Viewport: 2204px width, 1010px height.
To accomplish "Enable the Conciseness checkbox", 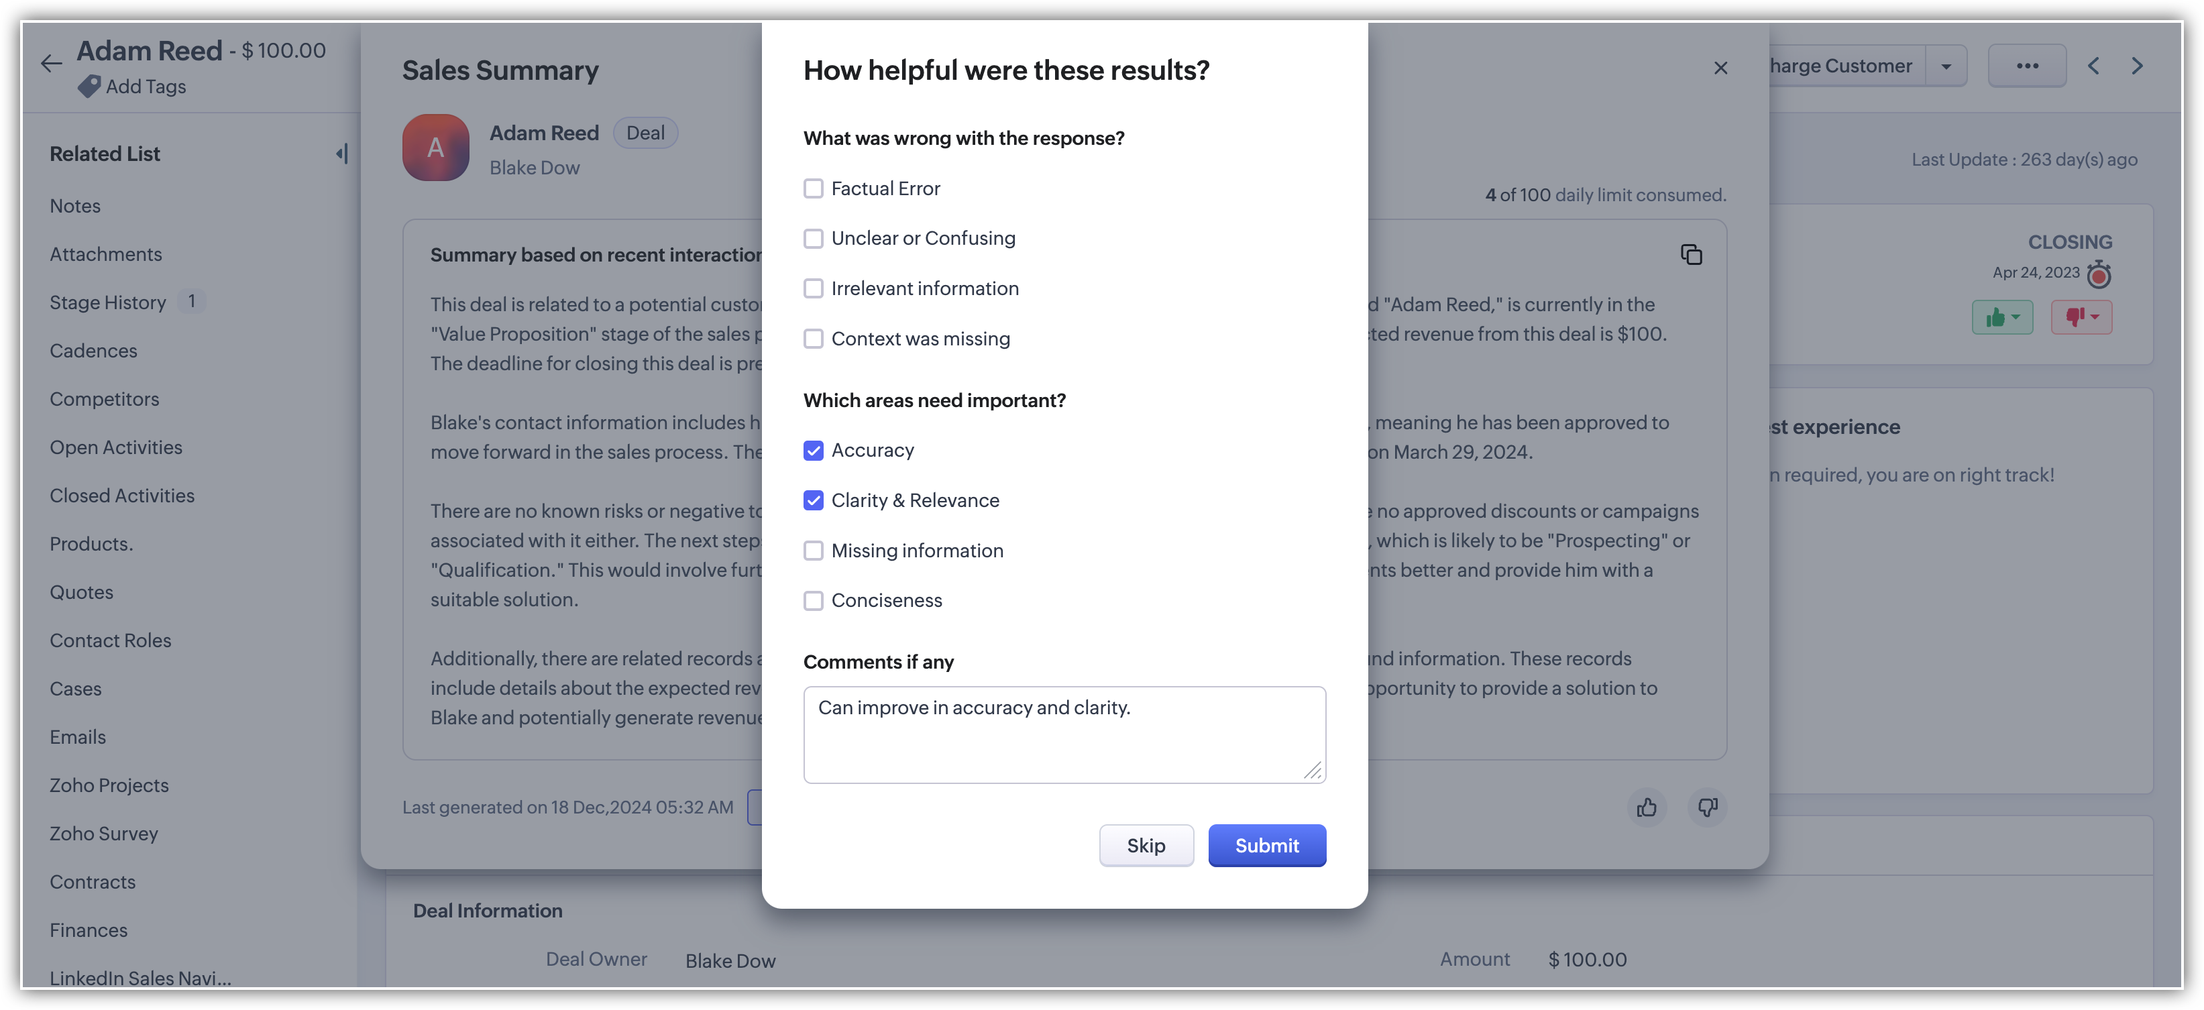I will pyautogui.click(x=813, y=601).
